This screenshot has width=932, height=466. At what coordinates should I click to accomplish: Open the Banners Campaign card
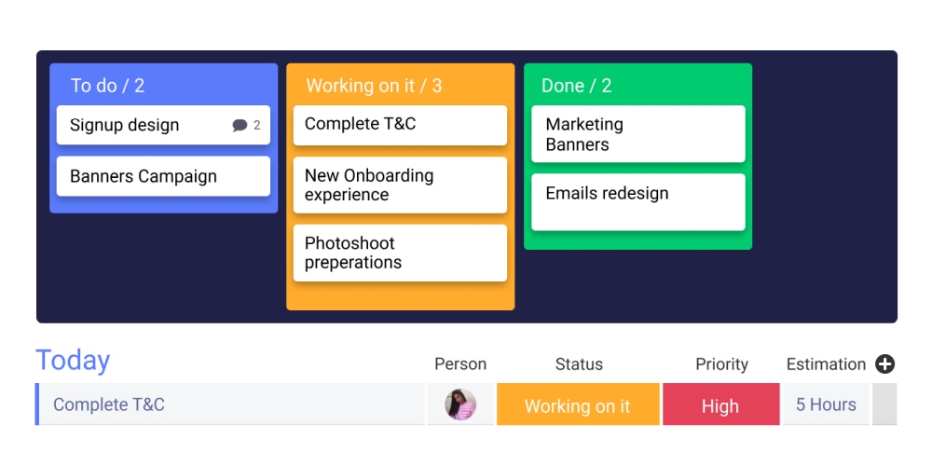pos(163,176)
